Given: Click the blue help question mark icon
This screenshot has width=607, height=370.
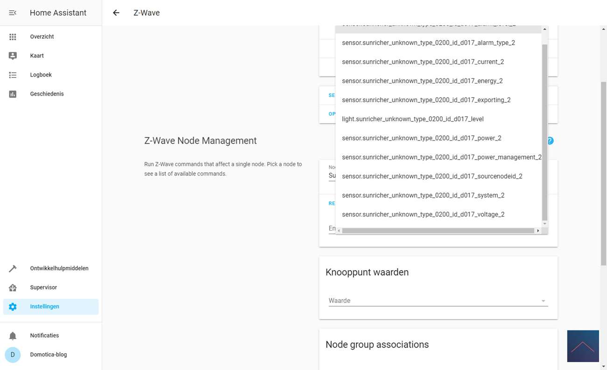Looking at the screenshot, I should (x=550, y=140).
